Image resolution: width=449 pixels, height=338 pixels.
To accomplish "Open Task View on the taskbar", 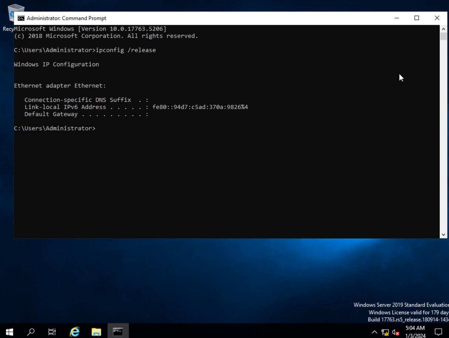I will coord(52,331).
